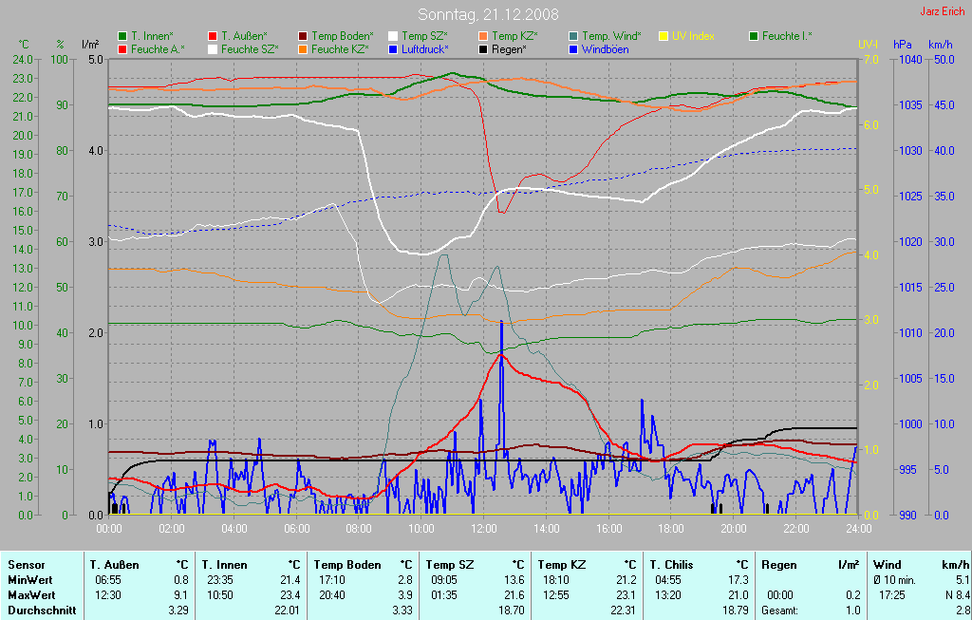This screenshot has height=620, width=972.
Task: Click the Feuchte SZ* legend label
Action: 250,49
